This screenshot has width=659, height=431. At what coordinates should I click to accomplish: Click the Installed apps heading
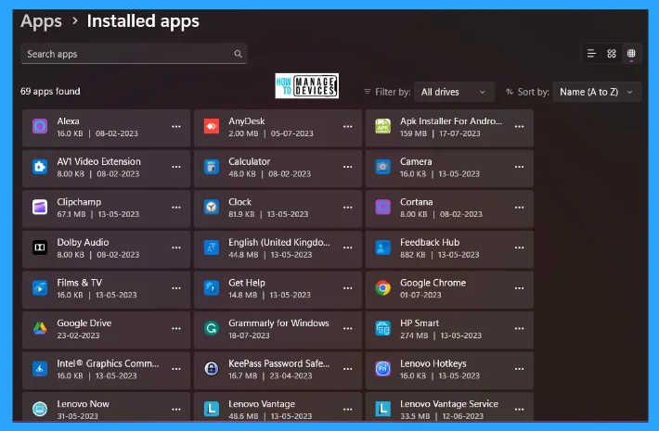pyautogui.click(x=143, y=21)
